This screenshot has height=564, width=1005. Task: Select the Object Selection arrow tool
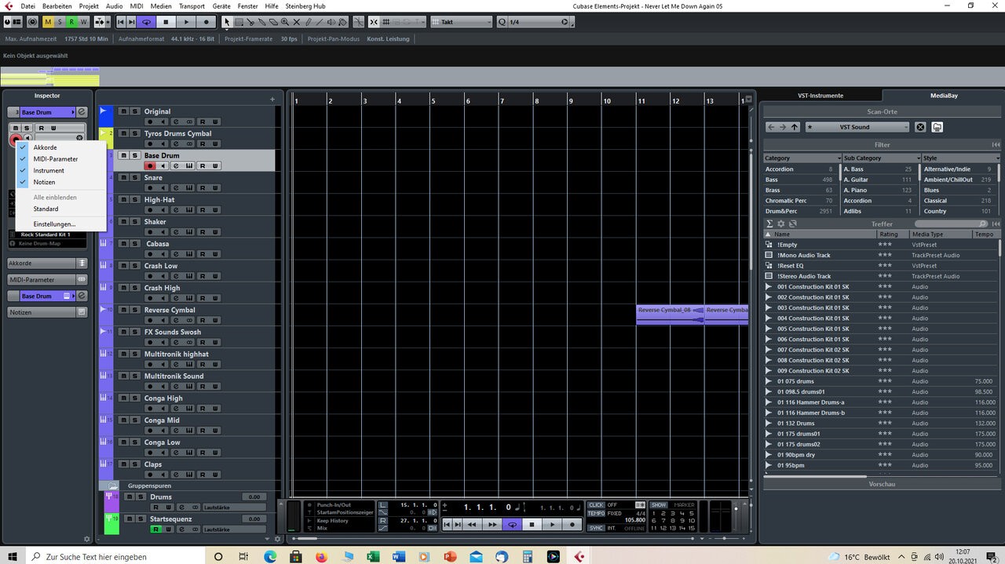pos(227,22)
